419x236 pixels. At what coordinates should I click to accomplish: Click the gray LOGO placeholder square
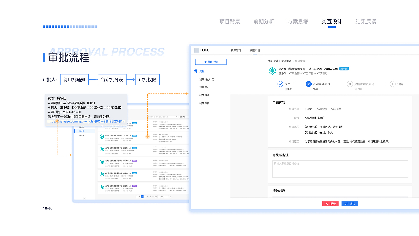tap(196, 50)
